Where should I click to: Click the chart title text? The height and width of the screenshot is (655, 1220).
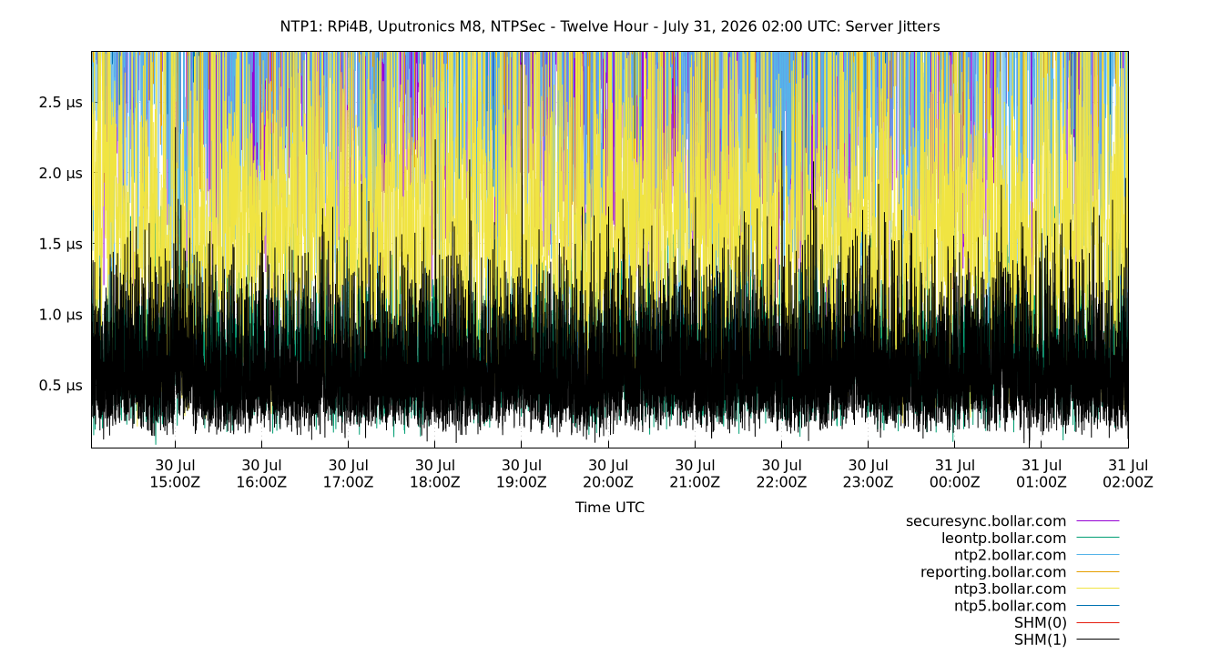(x=610, y=26)
